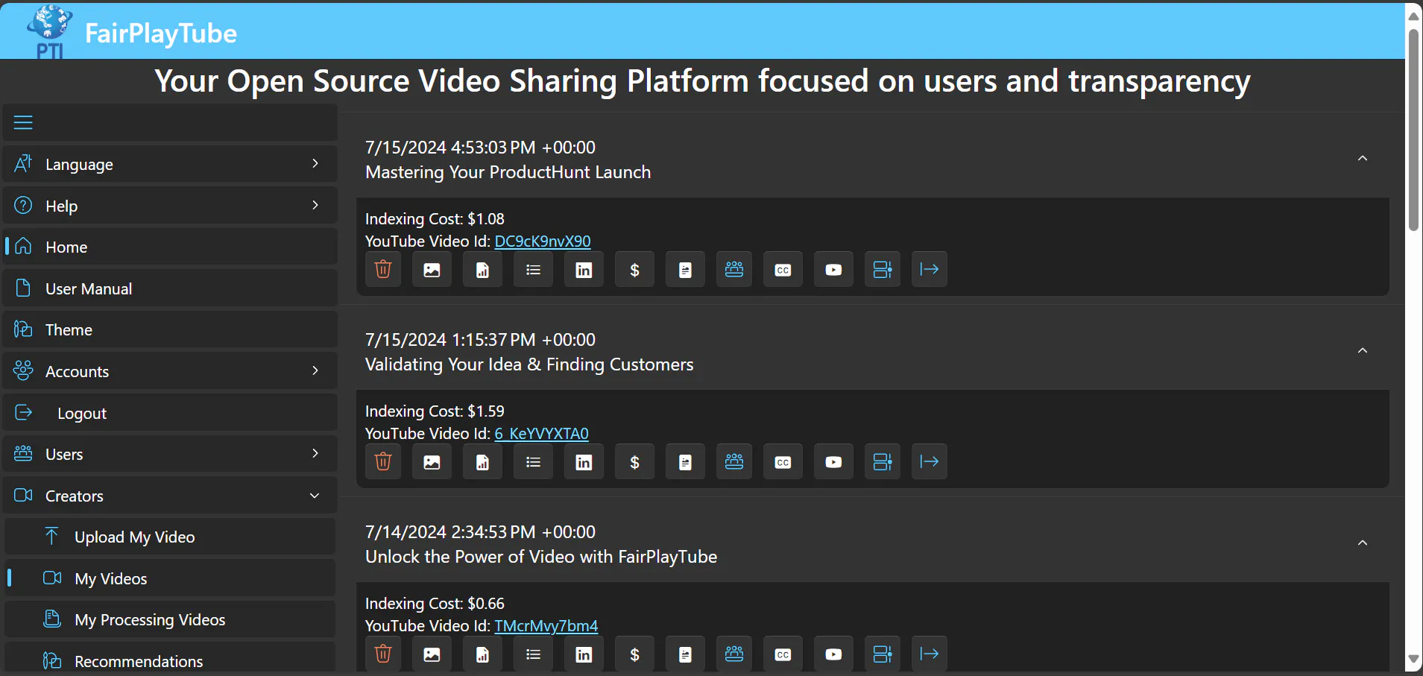The image size is (1423, 676).
Task: Open document icon for ProductHunt Launch video
Action: 686,269
